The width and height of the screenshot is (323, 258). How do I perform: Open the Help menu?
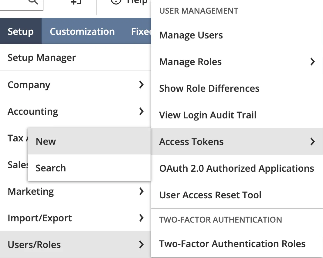coord(129,2)
